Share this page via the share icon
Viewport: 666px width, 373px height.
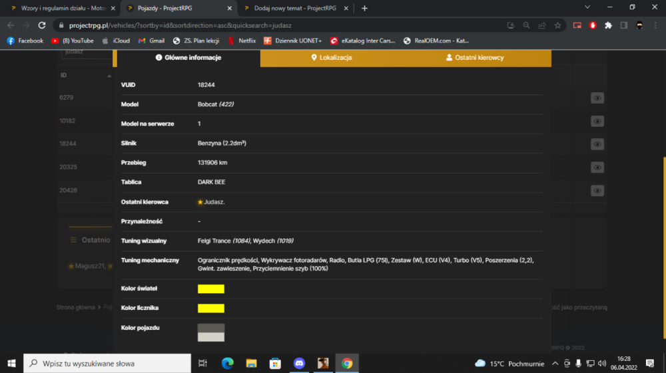(542, 25)
